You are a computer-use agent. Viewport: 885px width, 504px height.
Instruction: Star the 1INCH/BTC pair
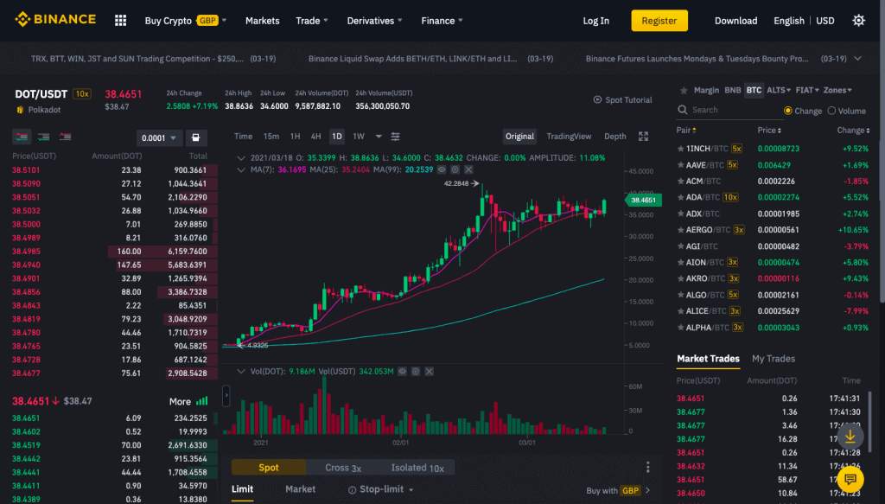[x=680, y=149]
